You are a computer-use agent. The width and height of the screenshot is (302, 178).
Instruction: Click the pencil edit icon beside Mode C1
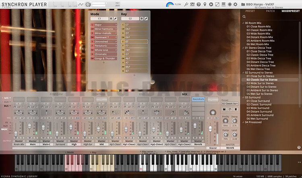(x=115, y=18)
